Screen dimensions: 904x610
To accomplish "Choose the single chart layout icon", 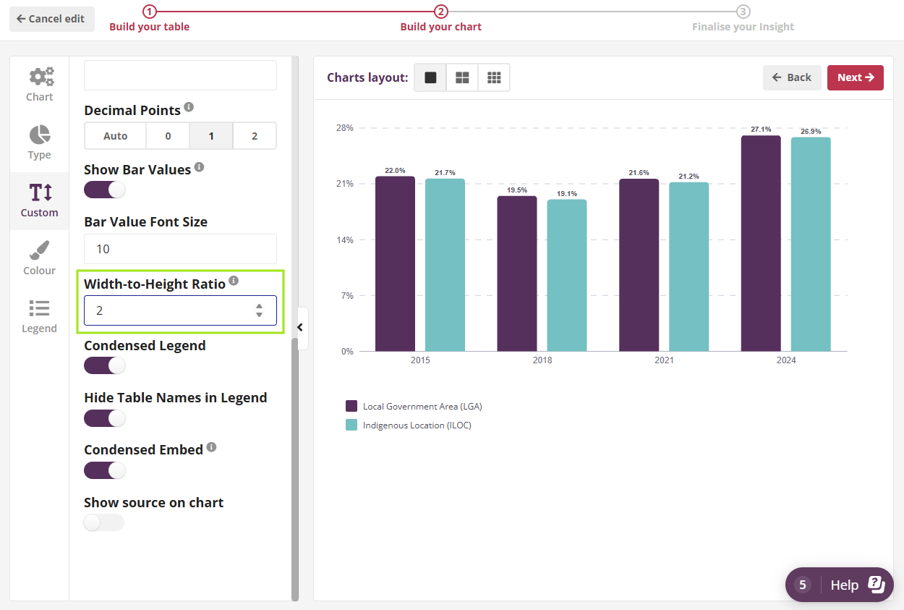I will coord(430,77).
